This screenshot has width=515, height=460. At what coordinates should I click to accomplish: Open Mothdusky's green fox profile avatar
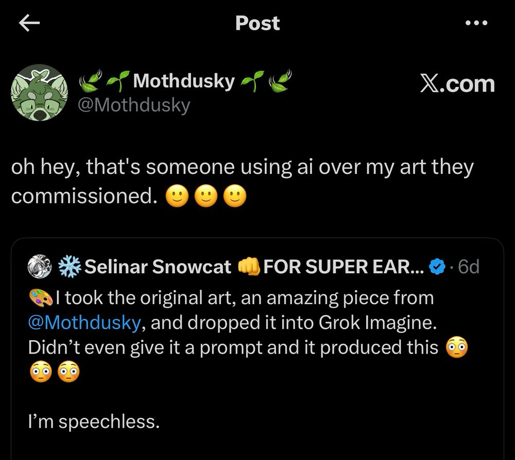point(40,93)
